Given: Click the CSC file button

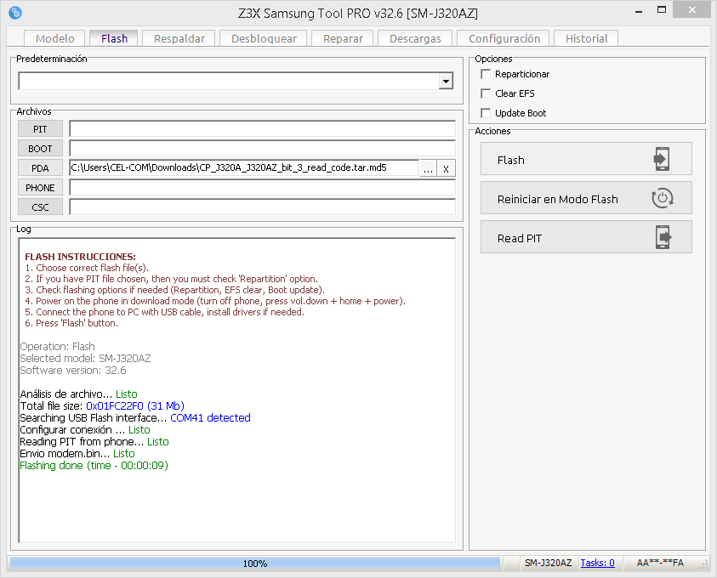Looking at the screenshot, I should click(x=40, y=207).
